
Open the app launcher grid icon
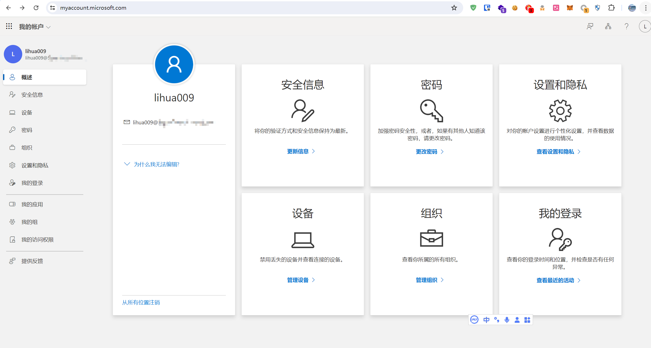click(9, 26)
